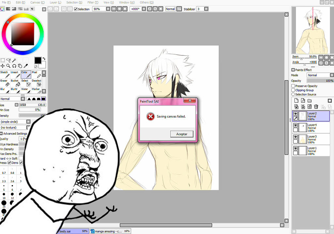
Task: Select the Eyedropper color picker tool
Action: (x=26, y=66)
